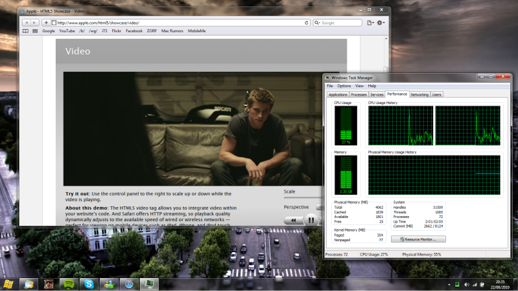518x291 pixels.
Task: Open the YouTube bookmark
Action: pyautogui.click(x=67, y=31)
